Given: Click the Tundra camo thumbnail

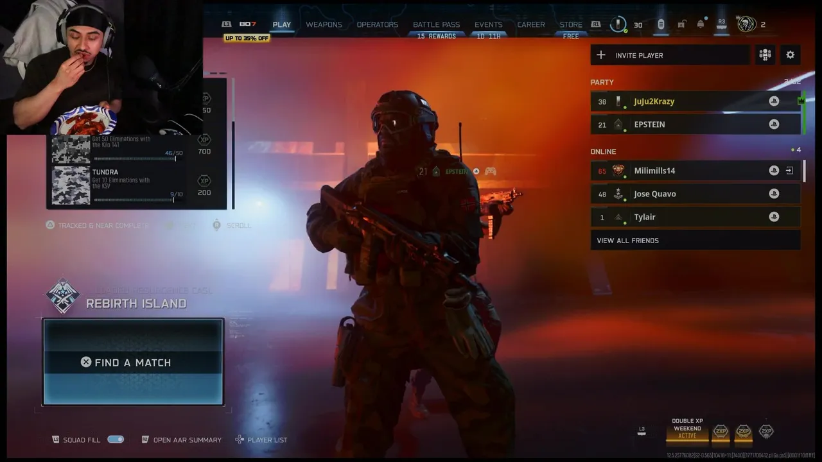Looking at the screenshot, I should point(71,185).
